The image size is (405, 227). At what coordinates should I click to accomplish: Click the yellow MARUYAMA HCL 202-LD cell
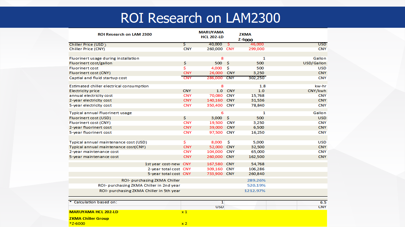[93, 212]
